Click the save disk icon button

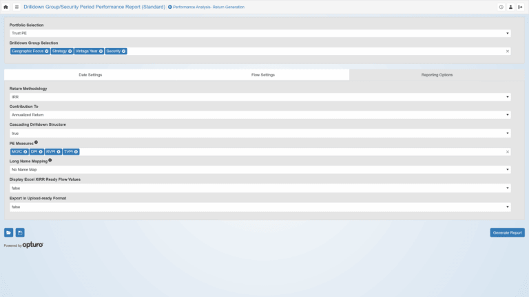pyautogui.click(x=20, y=232)
